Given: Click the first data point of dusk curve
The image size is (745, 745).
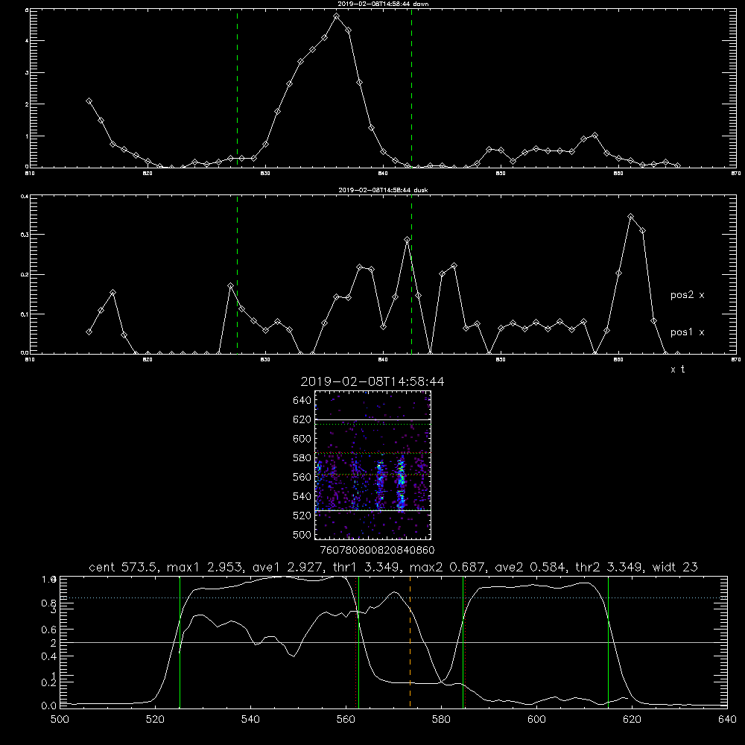Looking at the screenshot, I should point(89,332).
